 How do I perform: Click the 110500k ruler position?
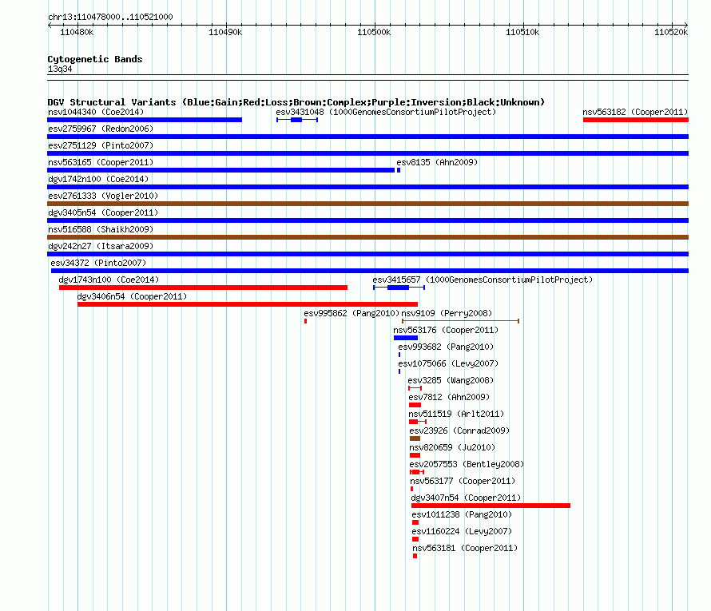click(x=374, y=32)
